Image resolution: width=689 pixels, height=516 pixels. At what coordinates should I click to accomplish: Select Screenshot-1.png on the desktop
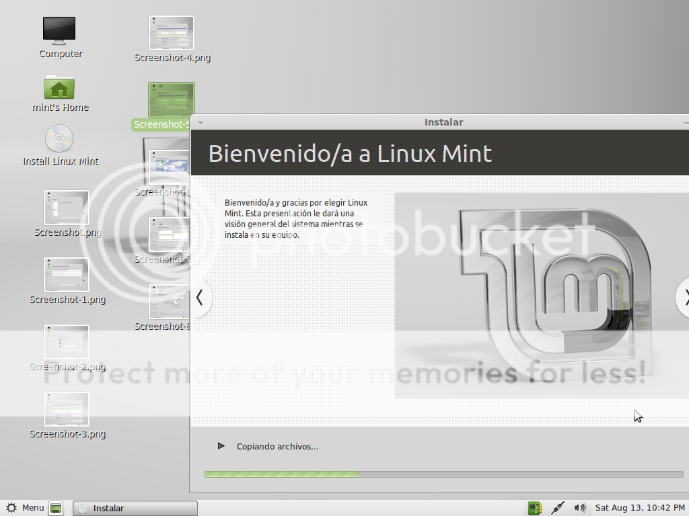[x=66, y=275]
